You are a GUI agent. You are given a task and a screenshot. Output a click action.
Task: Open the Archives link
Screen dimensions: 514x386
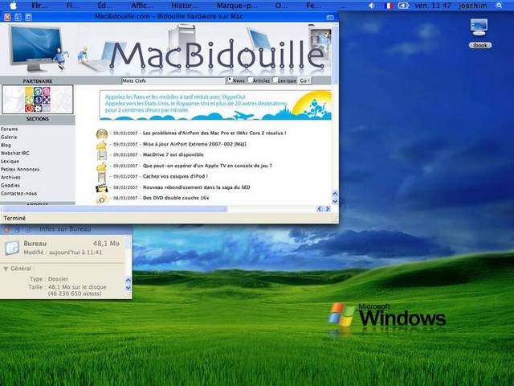[x=10, y=177]
